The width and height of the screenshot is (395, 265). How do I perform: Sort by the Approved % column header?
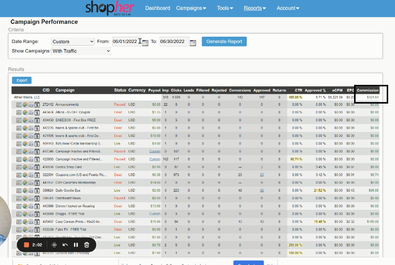click(315, 90)
